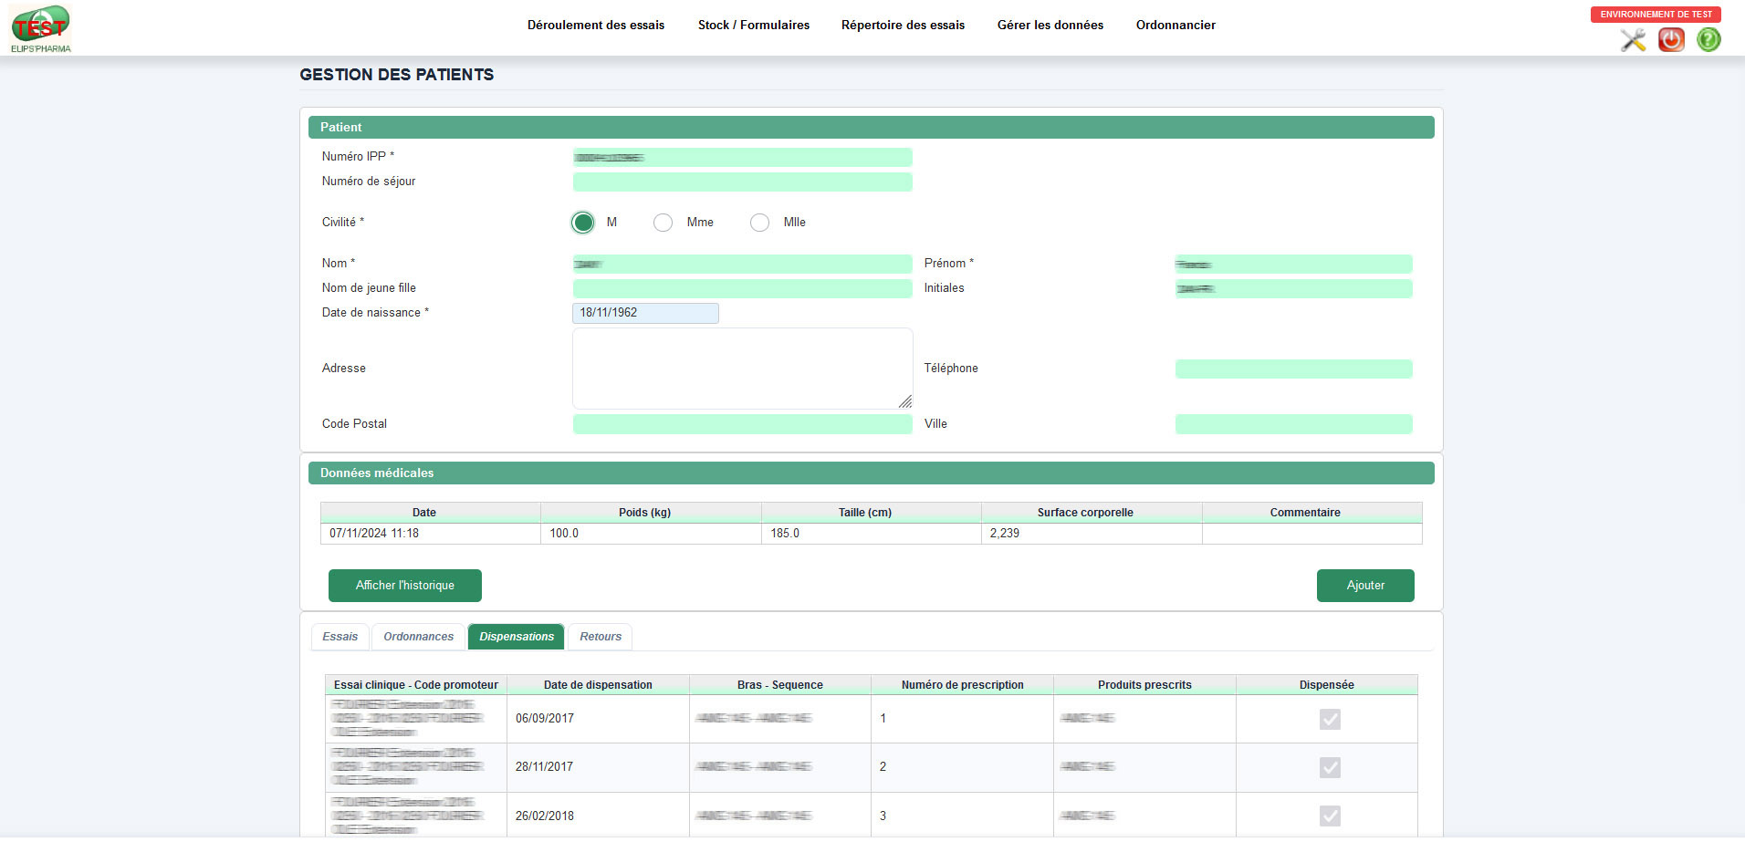Click inside the Adresse text area
The width and height of the screenshot is (1745, 842).
tap(742, 368)
